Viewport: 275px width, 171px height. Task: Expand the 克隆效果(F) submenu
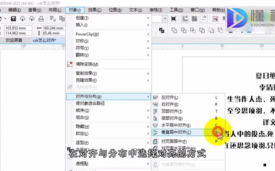coord(109,80)
